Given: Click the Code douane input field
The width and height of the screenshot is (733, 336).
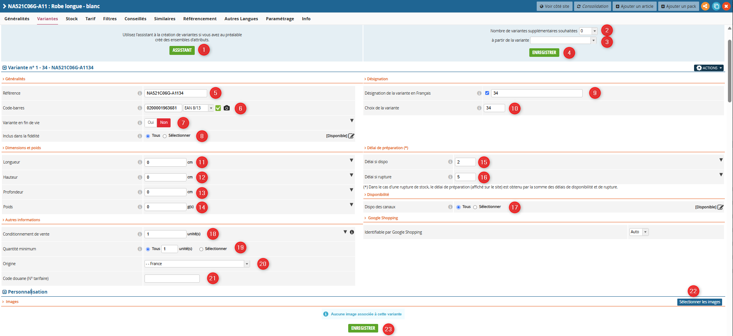Looking at the screenshot, I should coord(172,278).
